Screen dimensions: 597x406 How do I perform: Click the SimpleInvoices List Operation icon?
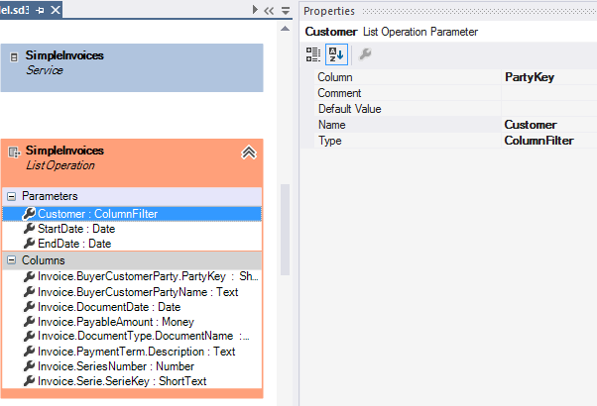pos(15,152)
